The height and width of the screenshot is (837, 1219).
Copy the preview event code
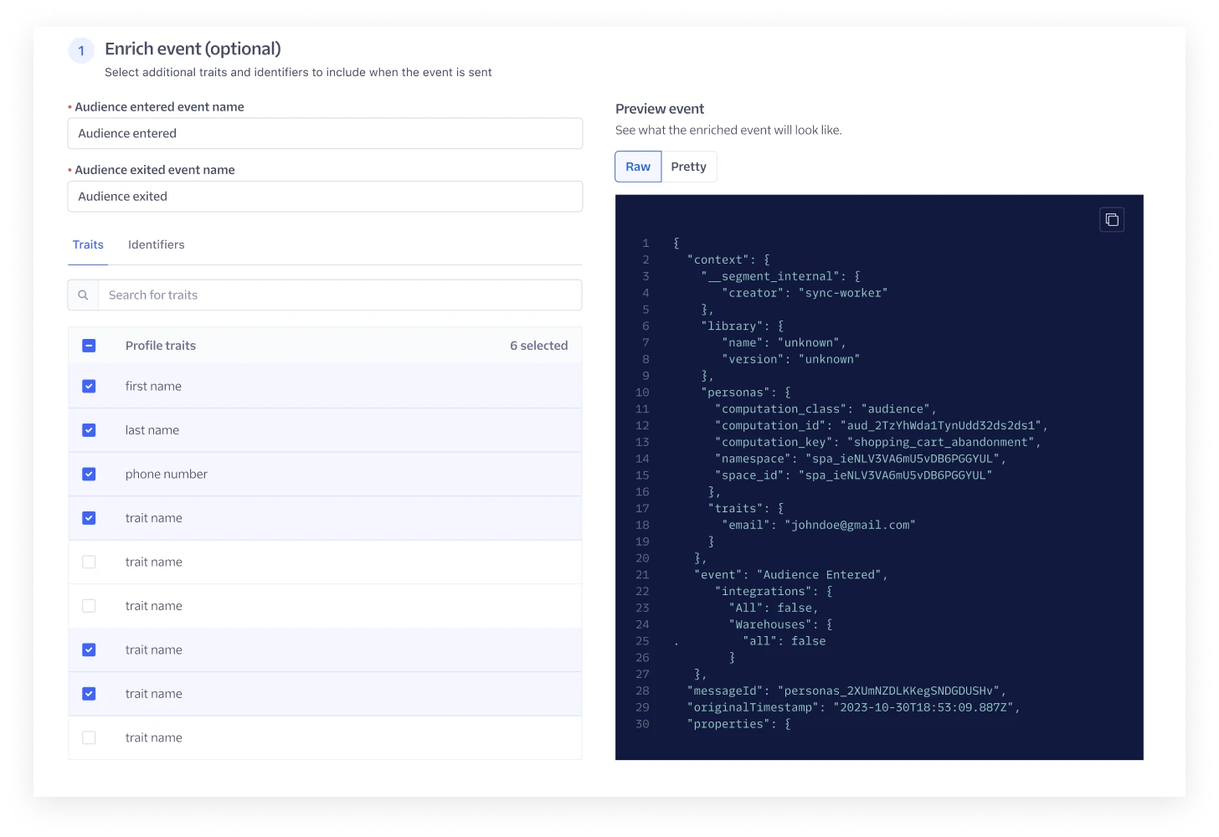1111,220
